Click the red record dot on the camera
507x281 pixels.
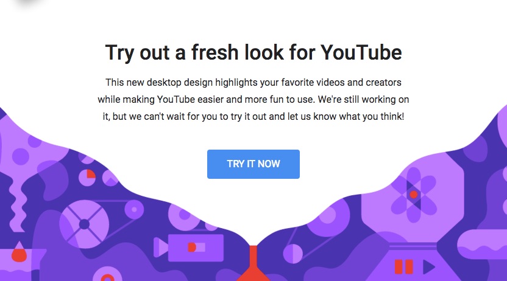192,248
